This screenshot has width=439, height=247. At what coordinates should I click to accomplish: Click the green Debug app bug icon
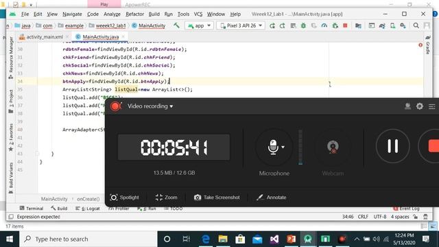click(x=303, y=26)
